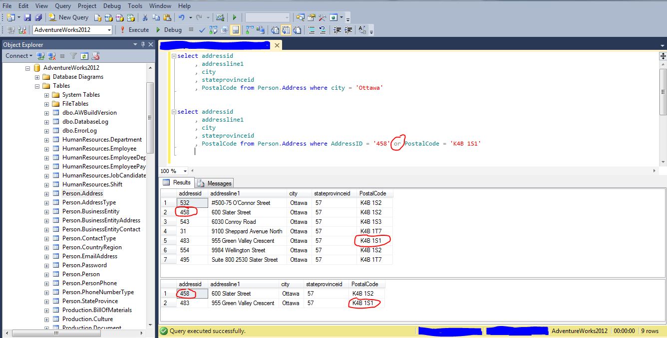Click the Disconnect icon in Object Explorer

(x=51, y=56)
